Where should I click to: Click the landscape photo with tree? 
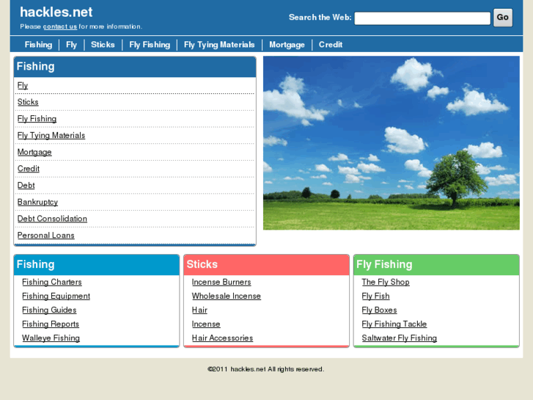click(392, 143)
